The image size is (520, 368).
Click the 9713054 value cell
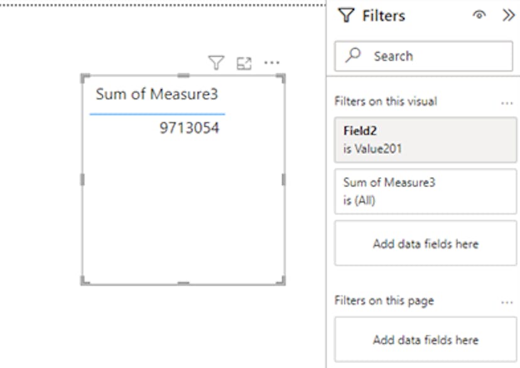click(x=190, y=128)
